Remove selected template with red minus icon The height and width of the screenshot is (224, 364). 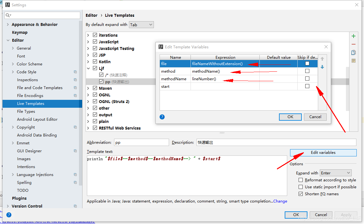[x=353, y=44]
